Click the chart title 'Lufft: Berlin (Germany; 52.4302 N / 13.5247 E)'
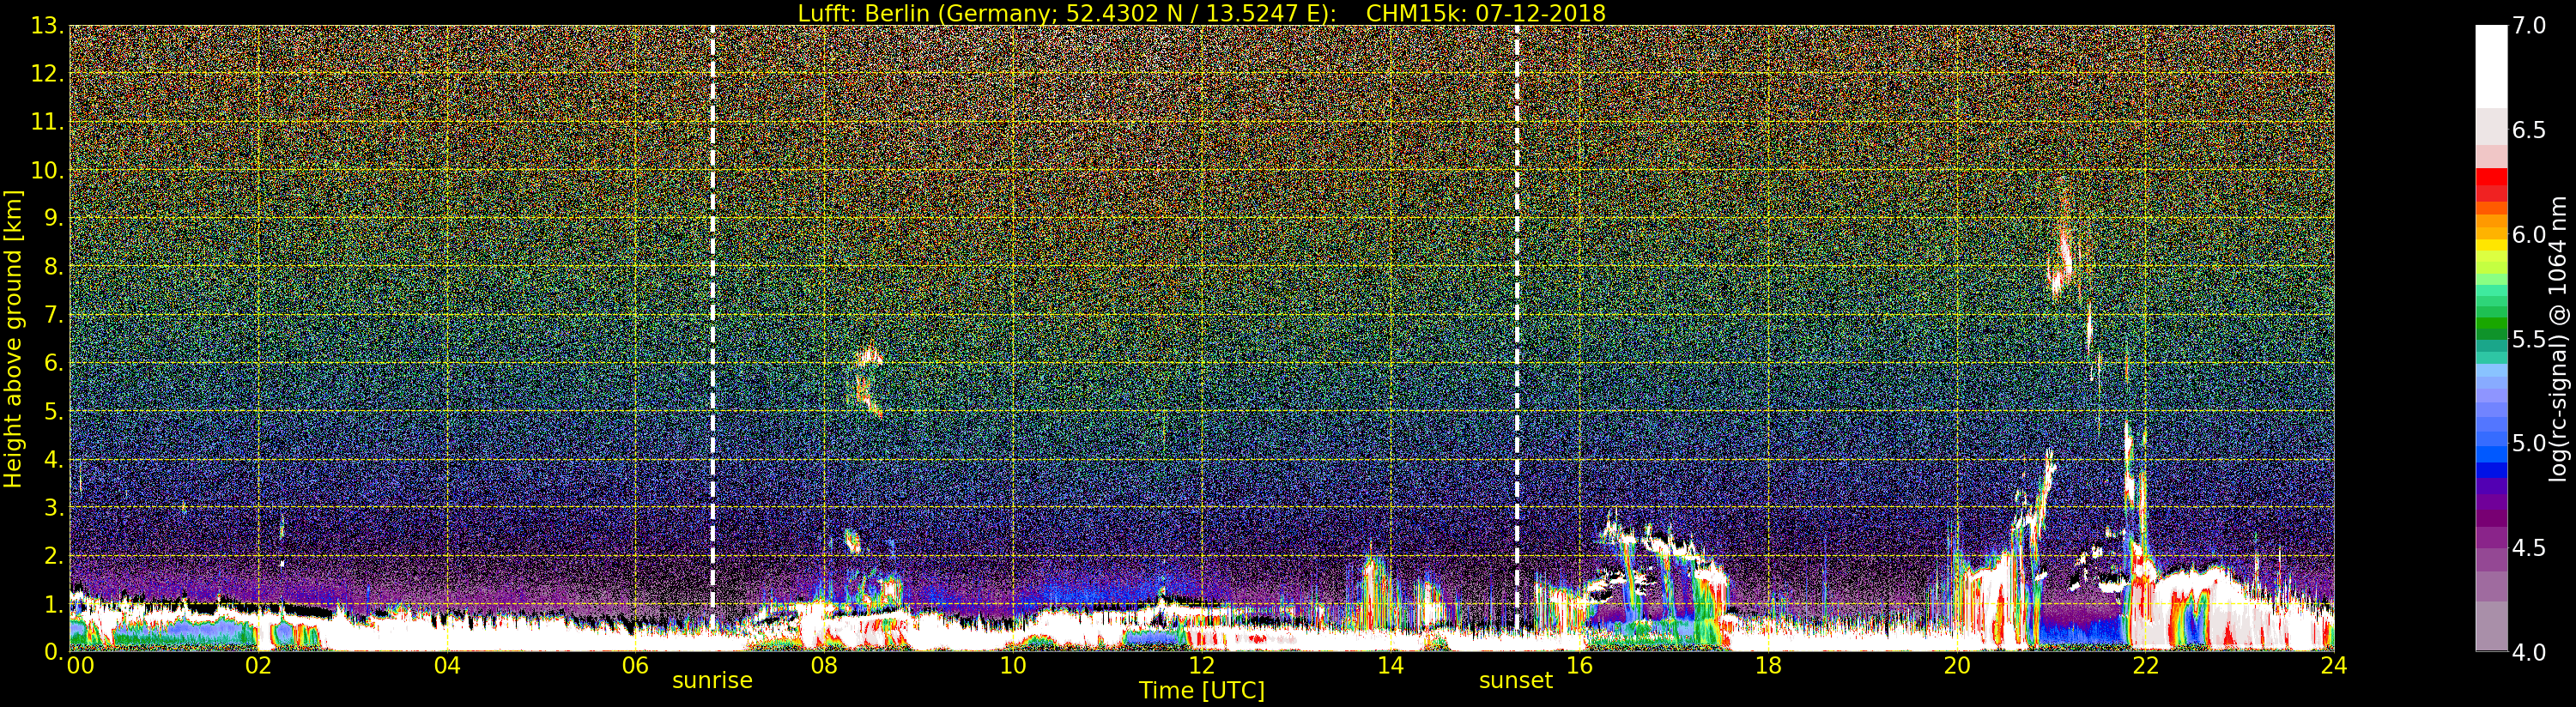 [1067, 13]
